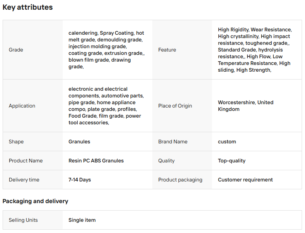Select the Application label cell
305x233 pixels.
pos(33,106)
